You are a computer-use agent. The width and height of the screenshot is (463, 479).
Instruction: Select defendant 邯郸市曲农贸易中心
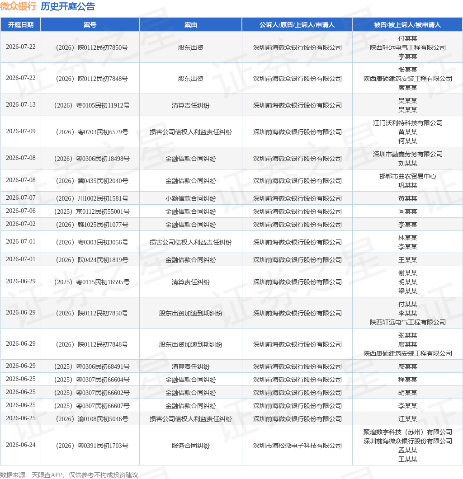coord(408,176)
